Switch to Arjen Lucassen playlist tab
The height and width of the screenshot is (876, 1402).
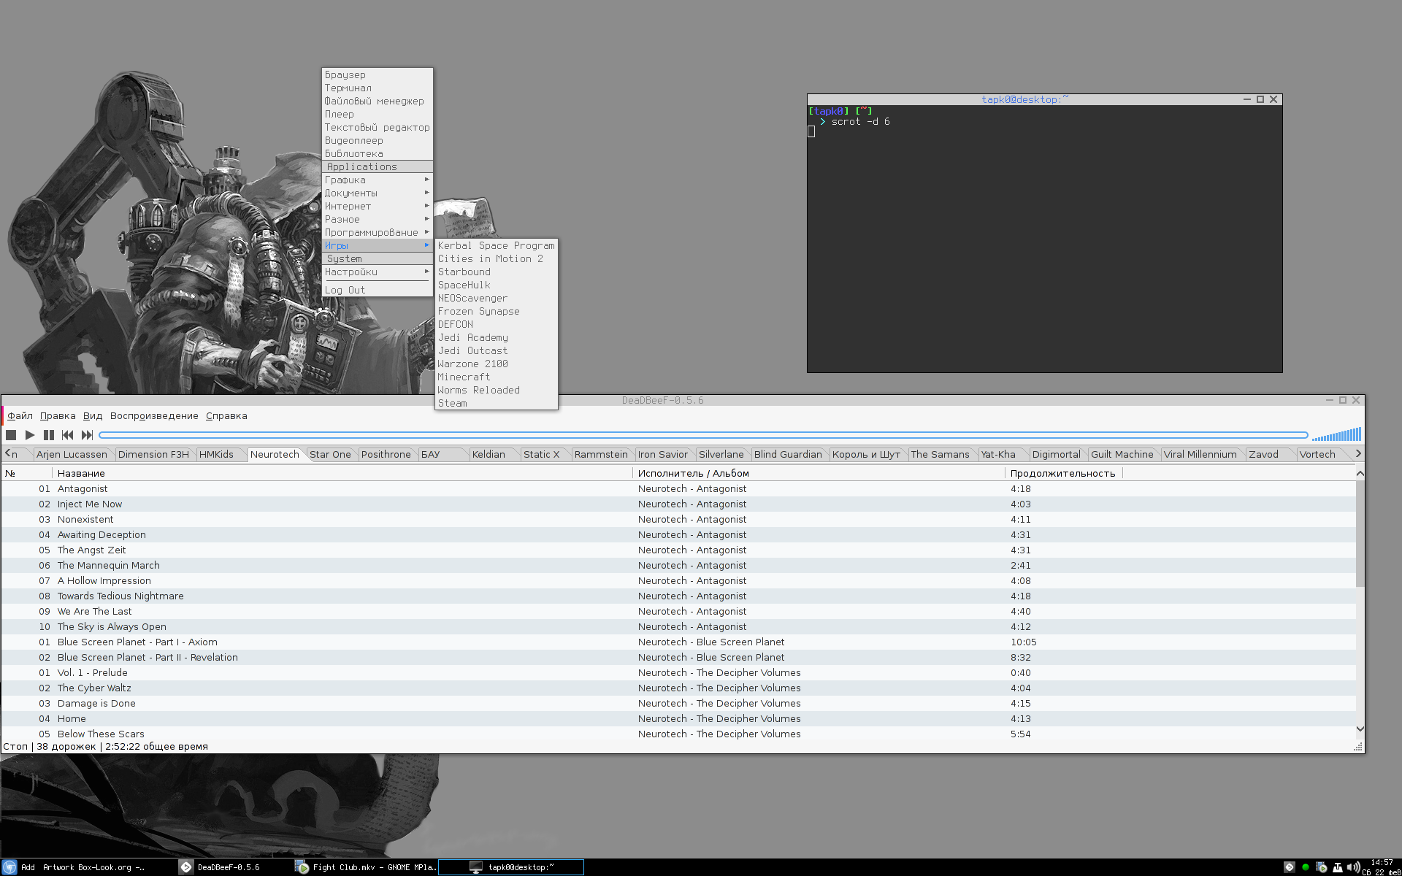click(72, 454)
